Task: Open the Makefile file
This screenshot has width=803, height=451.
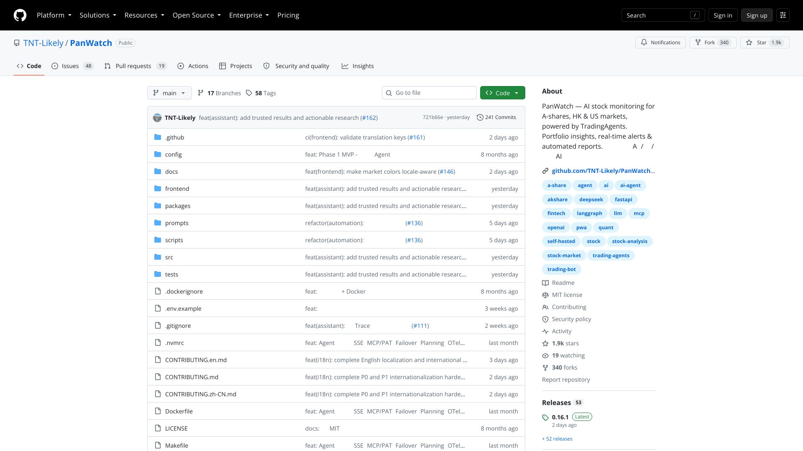Action: (x=176, y=446)
